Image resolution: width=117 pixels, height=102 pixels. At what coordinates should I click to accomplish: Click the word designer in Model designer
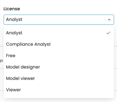click(30, 67)
